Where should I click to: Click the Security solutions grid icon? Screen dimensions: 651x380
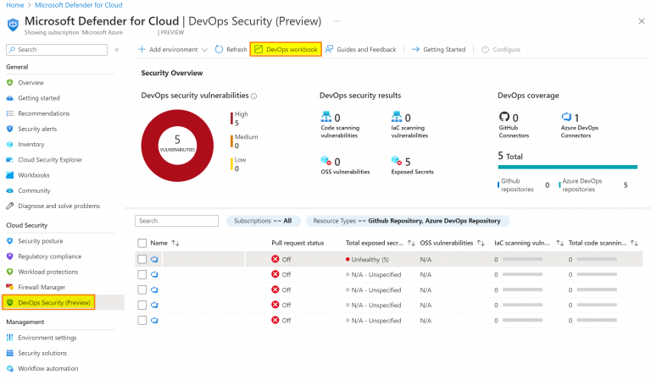(10, 353)
